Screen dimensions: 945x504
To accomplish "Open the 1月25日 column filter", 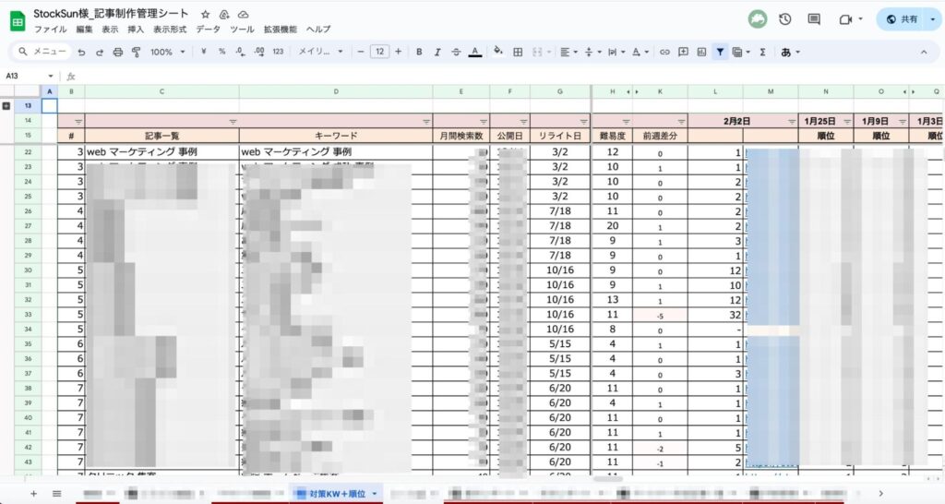I will pos(847,122).
